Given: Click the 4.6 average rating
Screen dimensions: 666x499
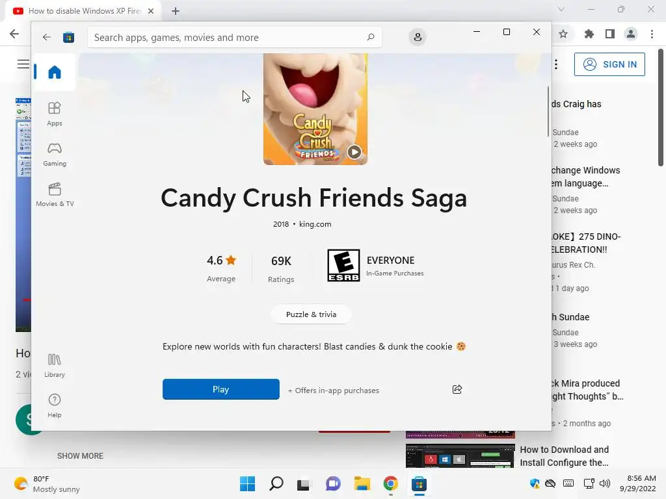Looking at the screenshot, I should [x=221, y=268].
